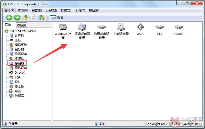Select the 操作系统 tree icon
This screenshot has height=129, width=205.
point(11,45)
